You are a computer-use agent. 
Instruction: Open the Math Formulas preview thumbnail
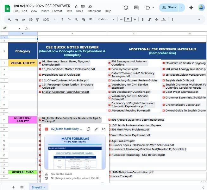[x=75, y=152]
